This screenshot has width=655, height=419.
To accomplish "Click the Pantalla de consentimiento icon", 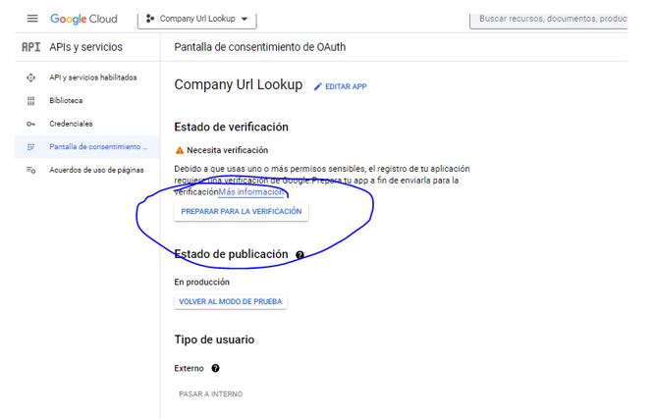I will [30, 147].
